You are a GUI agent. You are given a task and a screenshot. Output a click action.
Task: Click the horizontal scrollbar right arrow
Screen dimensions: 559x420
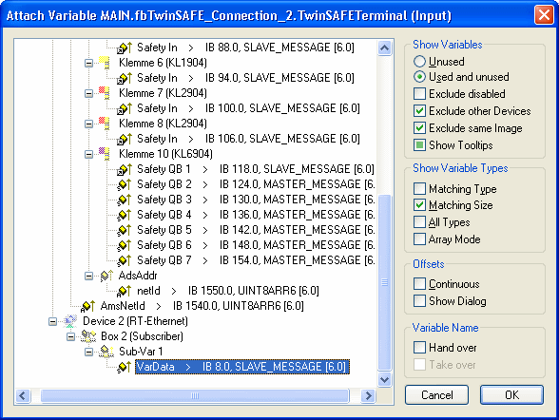369,395
